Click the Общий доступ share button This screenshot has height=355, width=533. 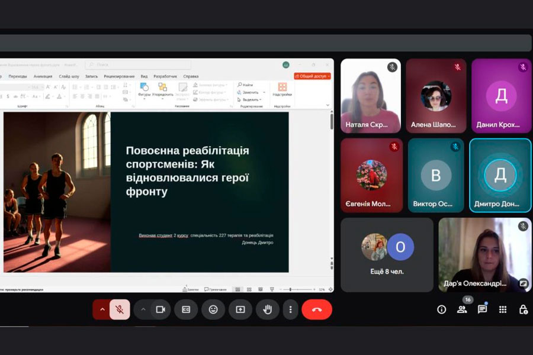[x=312, y=76]
